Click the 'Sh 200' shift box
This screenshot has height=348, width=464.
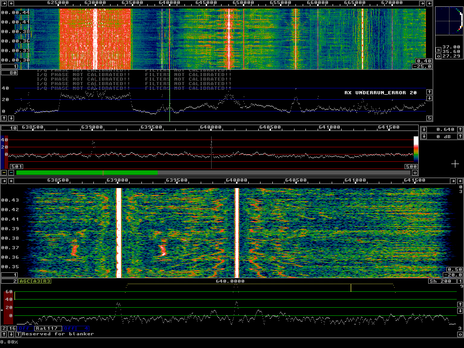443,281
